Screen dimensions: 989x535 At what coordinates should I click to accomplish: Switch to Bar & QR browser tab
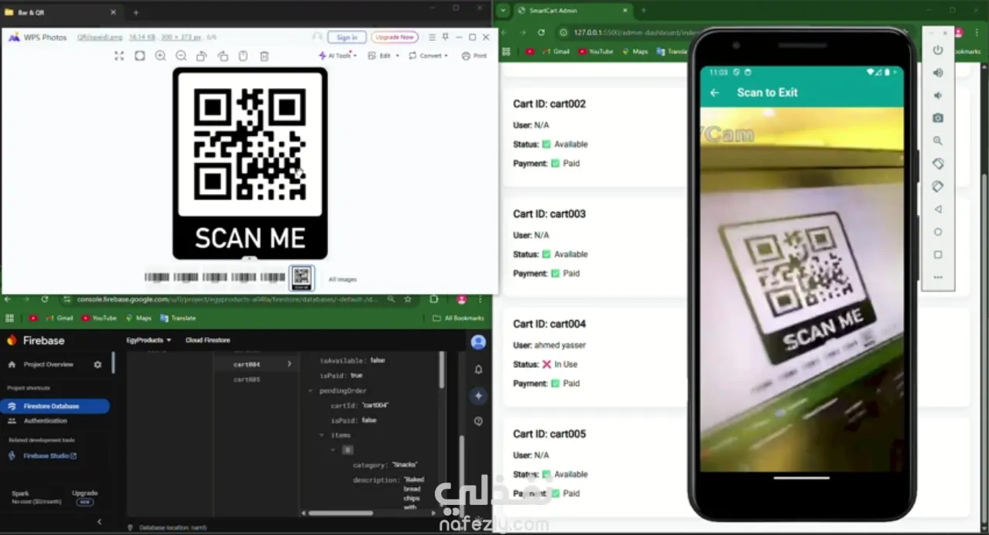click(x=62, y=12)
